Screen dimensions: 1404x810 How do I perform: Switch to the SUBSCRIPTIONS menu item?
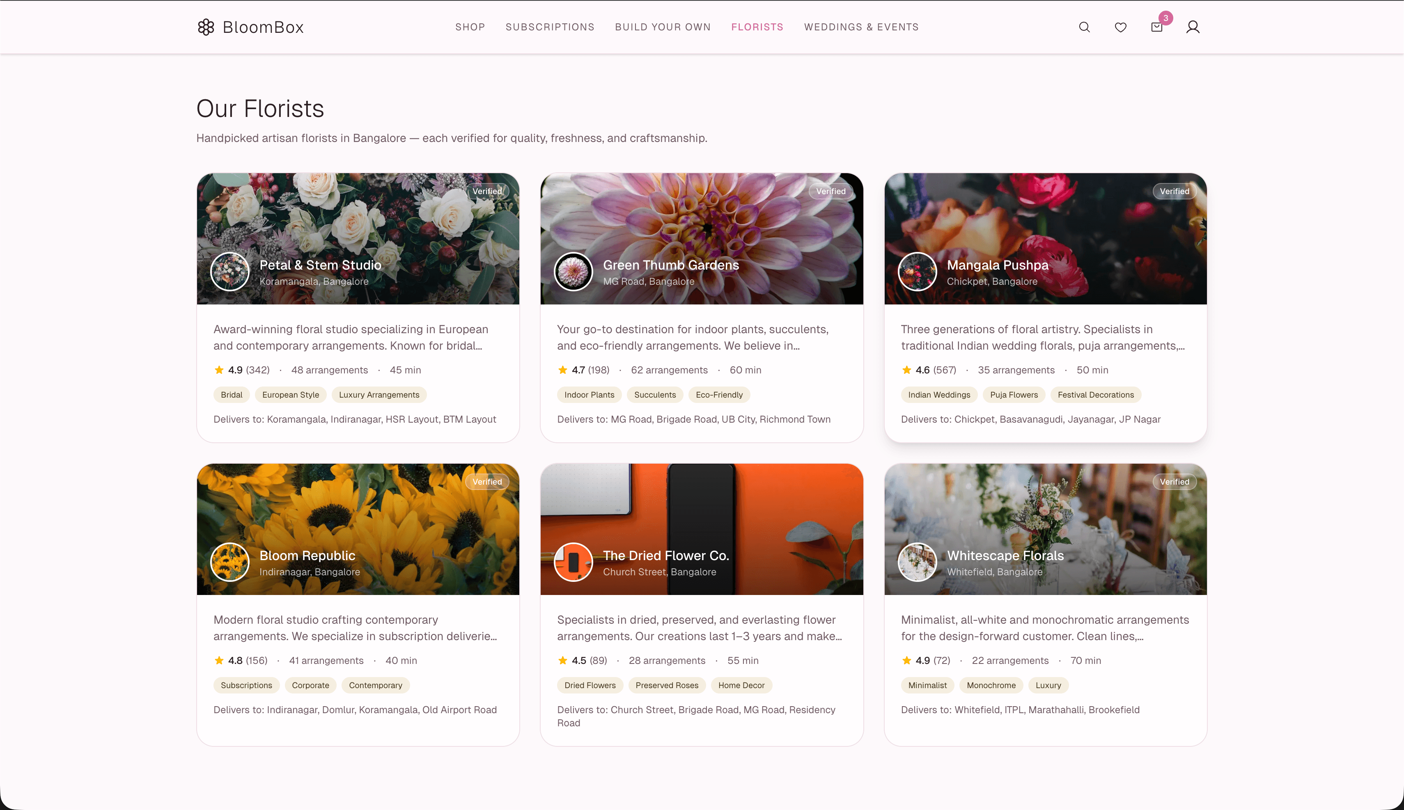tap(550, 27)
